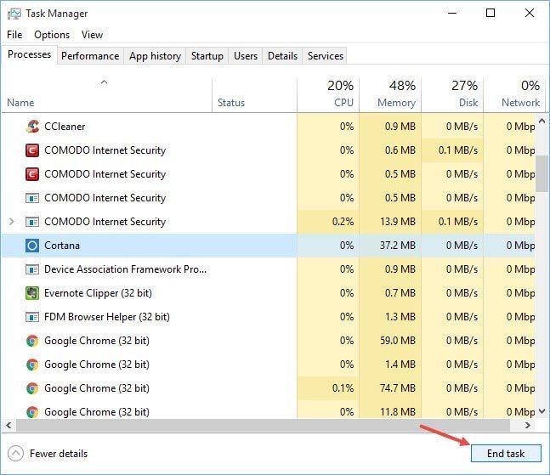Sort processes by the Name column header
Viewport: 550px width, 475px height.
[x=106, y=94]
